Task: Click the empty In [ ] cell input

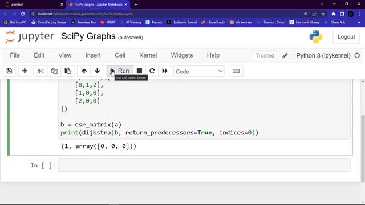Action: [204, 165]
